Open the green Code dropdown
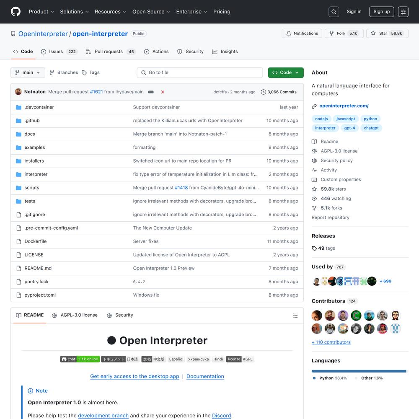The image size is (419, 419). 286,72
